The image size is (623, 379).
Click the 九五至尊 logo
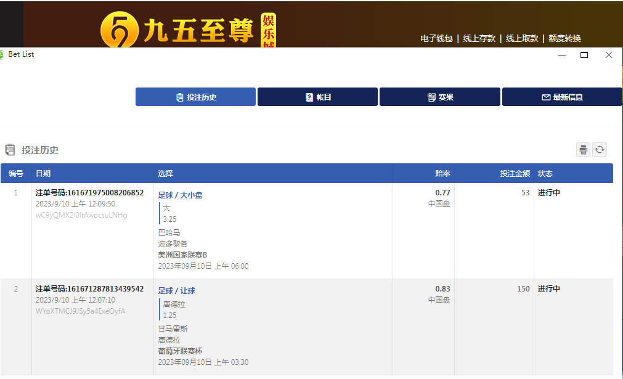tap(188, 30)
